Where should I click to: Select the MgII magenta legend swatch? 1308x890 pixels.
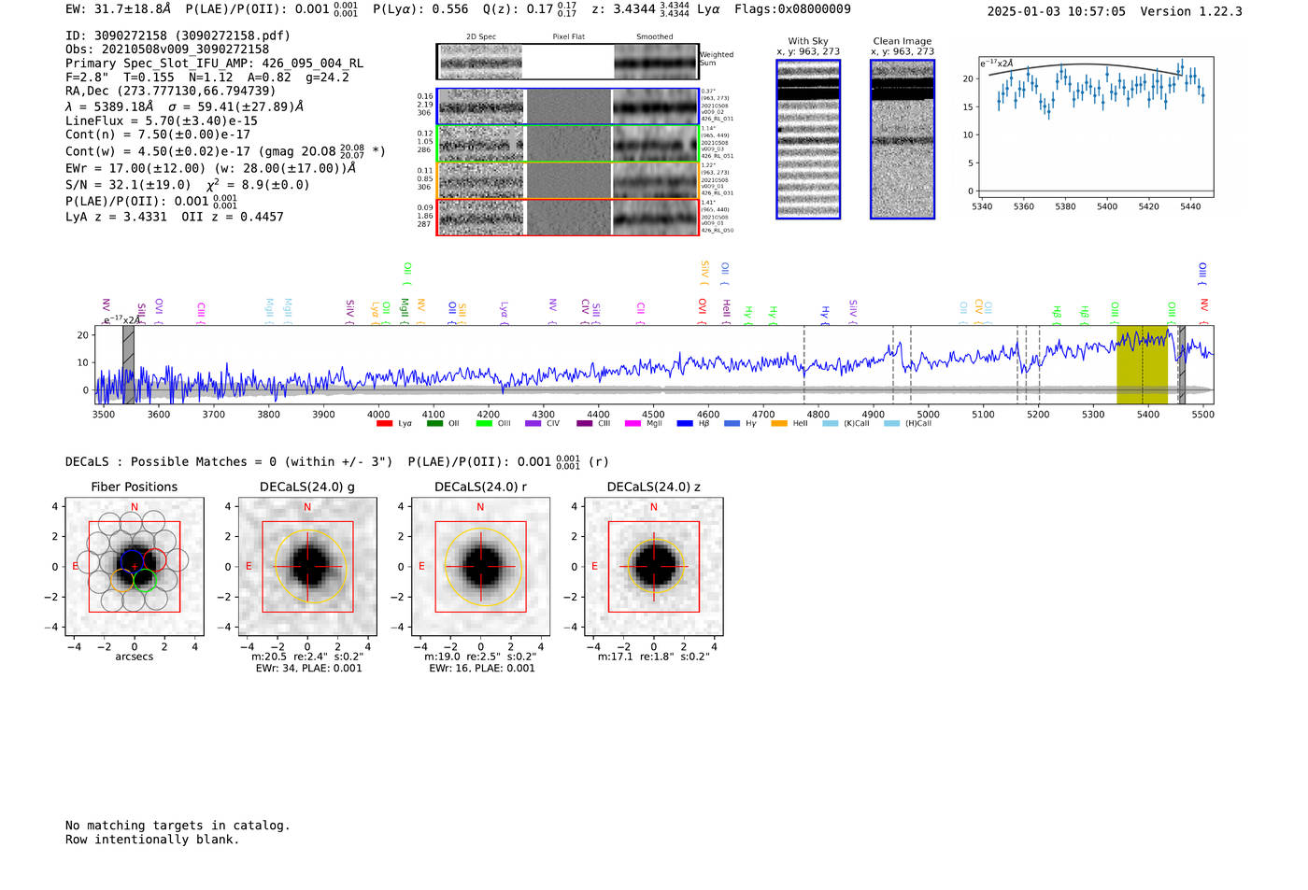633,423
